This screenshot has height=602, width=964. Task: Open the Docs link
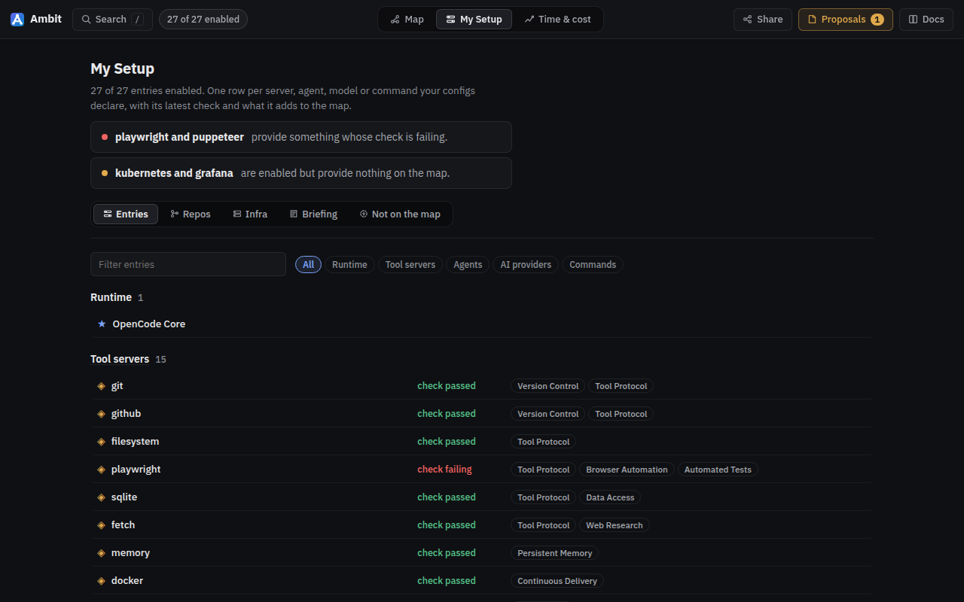(926, 20)
